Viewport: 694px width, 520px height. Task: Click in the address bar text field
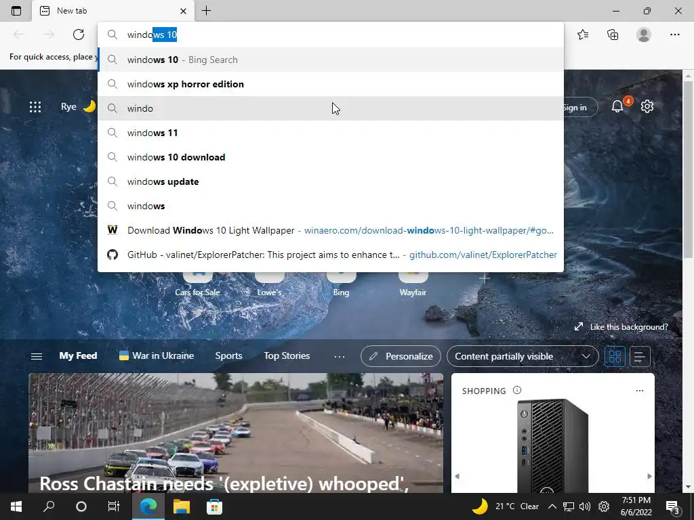pyautogui.click(x=331, y=35)
